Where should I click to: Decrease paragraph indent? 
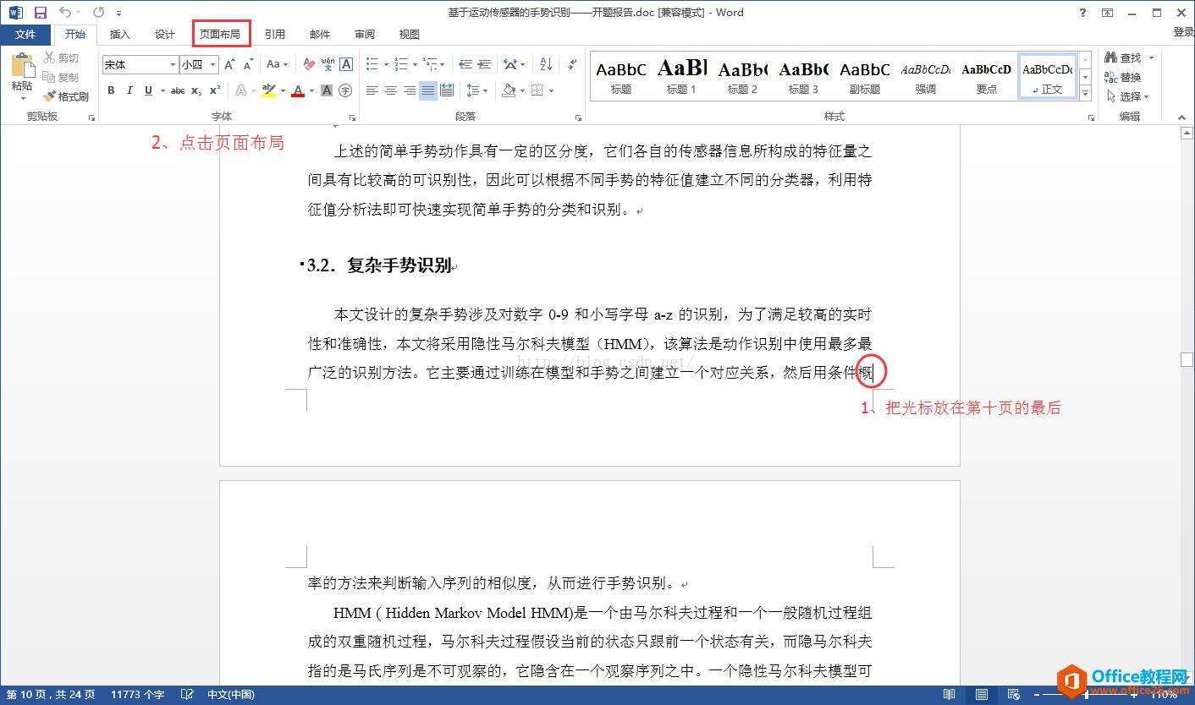point(465,64)
